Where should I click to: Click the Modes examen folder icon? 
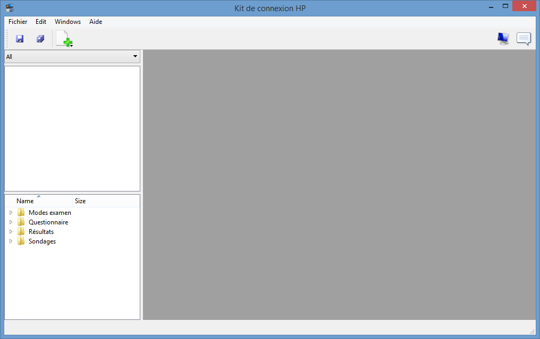(x=21, y=212)
